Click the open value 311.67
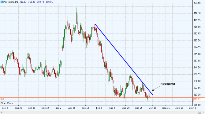Image resolution: width=205 pixels, height=114 pixels. point(23,2)
